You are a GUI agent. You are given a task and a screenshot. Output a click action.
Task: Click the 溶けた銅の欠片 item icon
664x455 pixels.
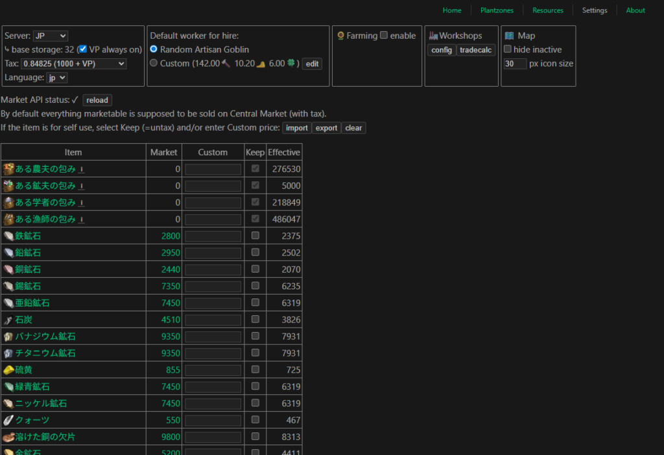[8, 437]
